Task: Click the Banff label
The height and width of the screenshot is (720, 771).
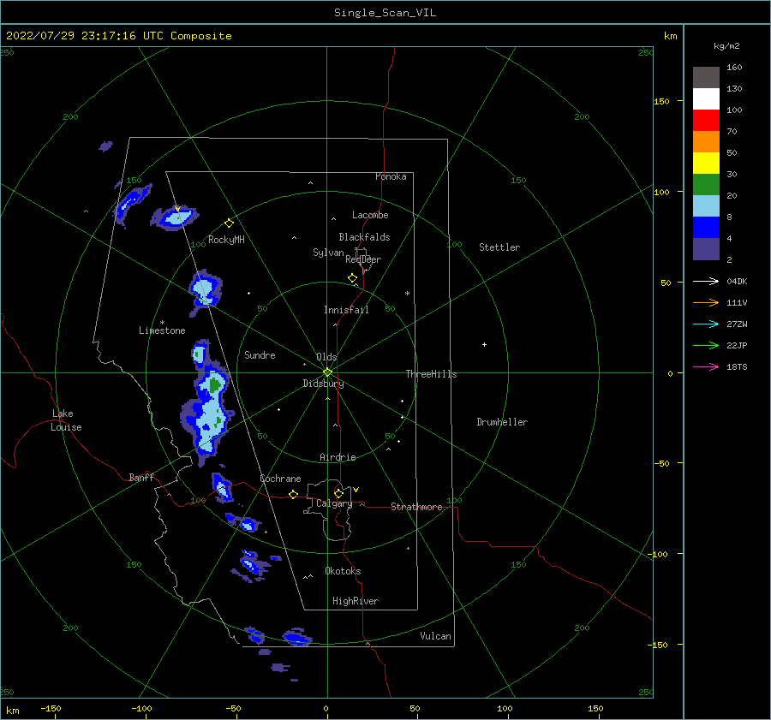Action: (141, 477)
